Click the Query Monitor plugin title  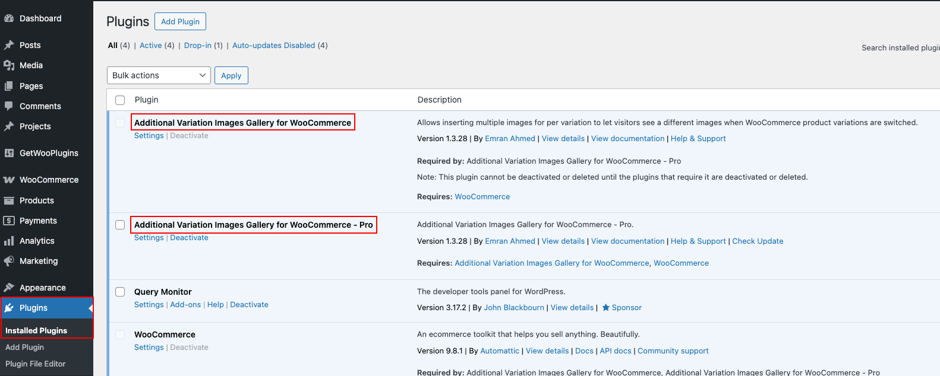[163, 292]
